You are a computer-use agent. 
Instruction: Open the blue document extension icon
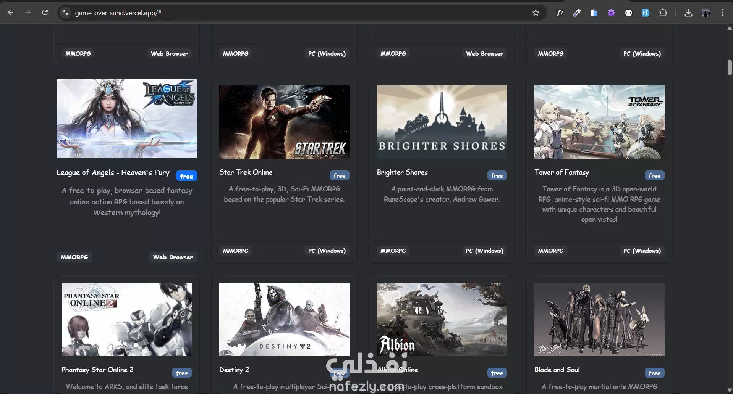point(594,13)
